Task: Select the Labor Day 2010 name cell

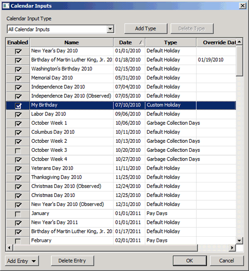Action: point(72,114)
